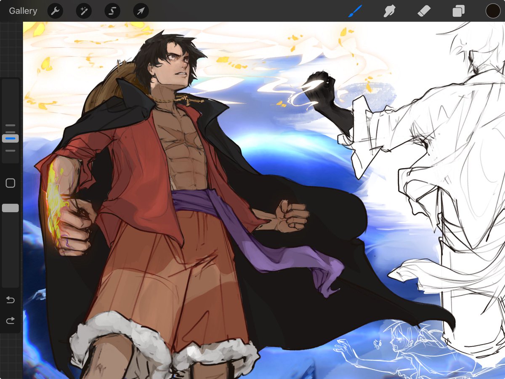The image size is (505, 379).
Task: Select the Eraser tool
Action: point(424,11)
